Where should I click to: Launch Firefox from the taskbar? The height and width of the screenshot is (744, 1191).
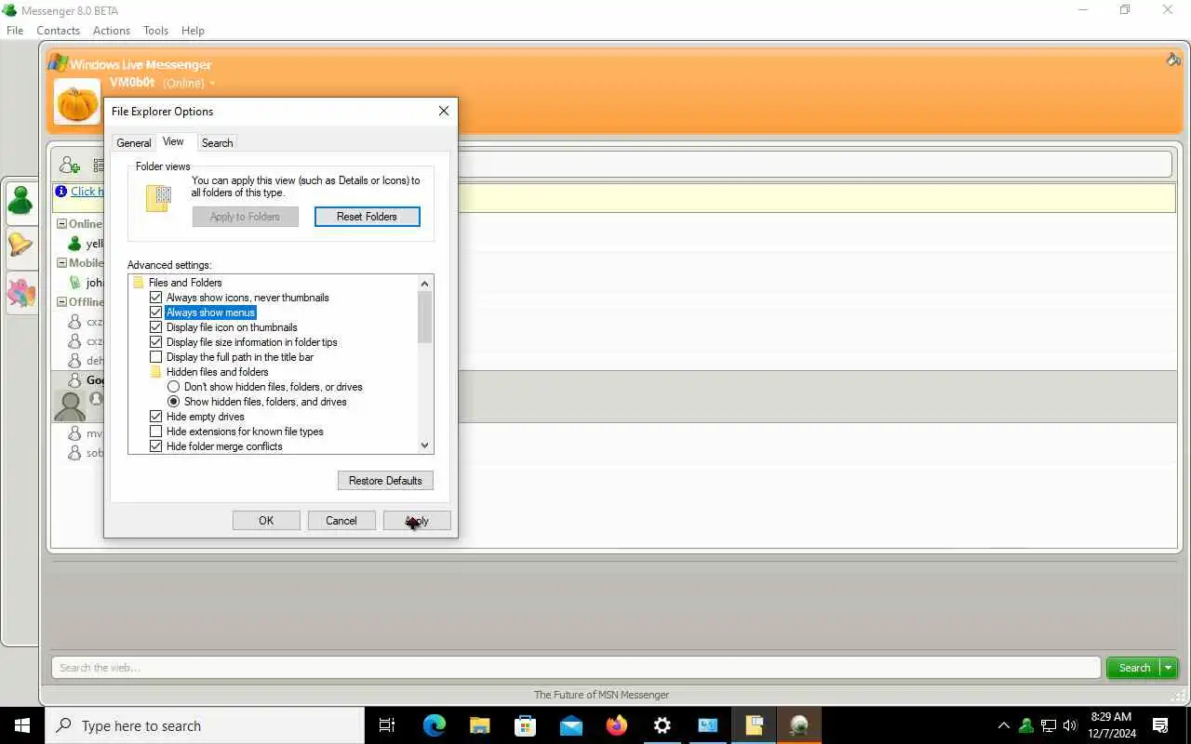point(616,725)
